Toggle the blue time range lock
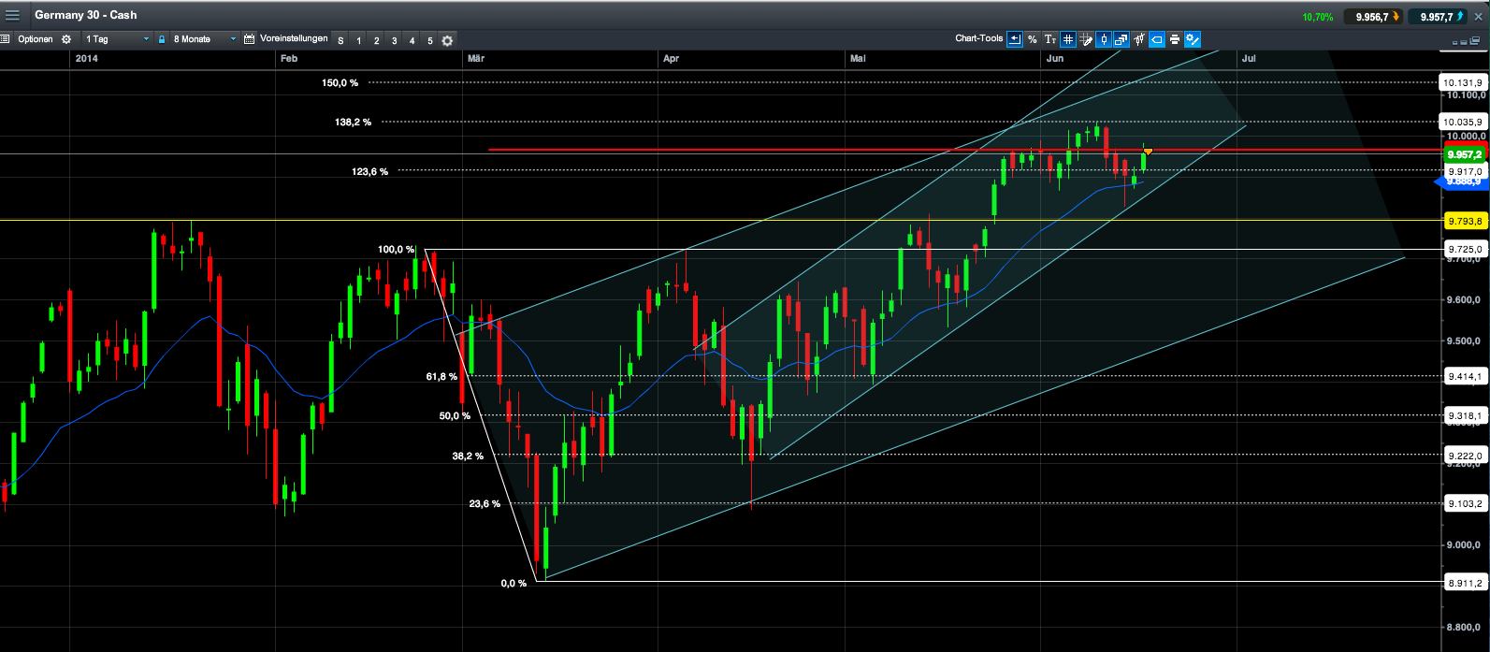Screen dimensions: 1490x652 [162, 39]
